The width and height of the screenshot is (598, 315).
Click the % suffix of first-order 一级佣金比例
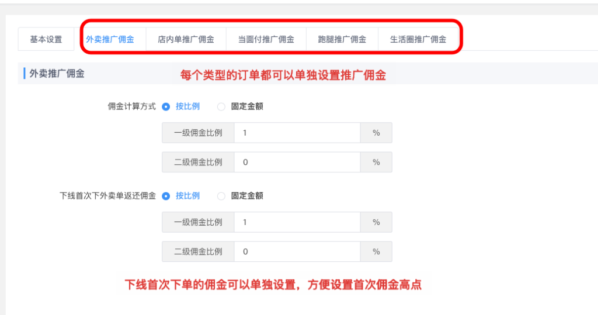click(x=376, y=223)
